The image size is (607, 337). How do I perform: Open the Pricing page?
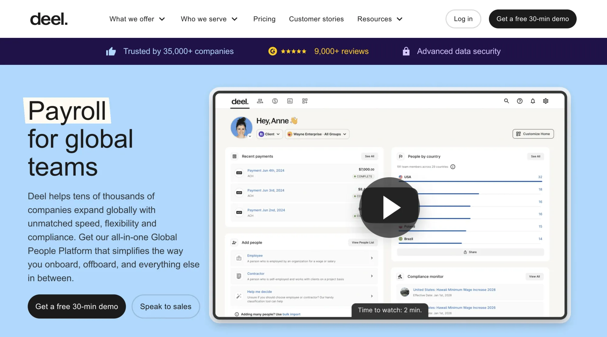coord(264,19)
